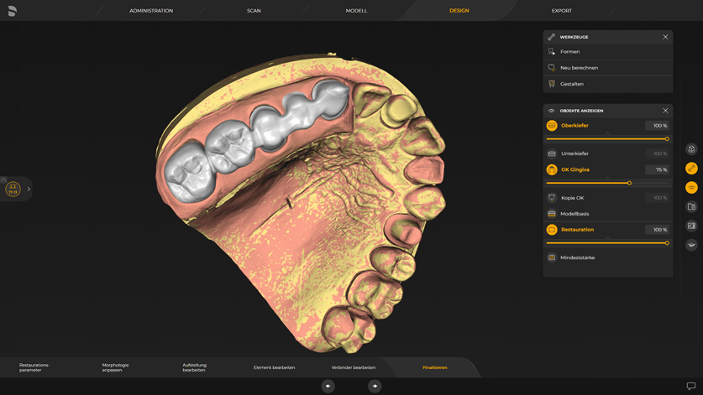Open the chat feedback icon at bottom right
703x395 pixels.
click(x=691, y=386)
